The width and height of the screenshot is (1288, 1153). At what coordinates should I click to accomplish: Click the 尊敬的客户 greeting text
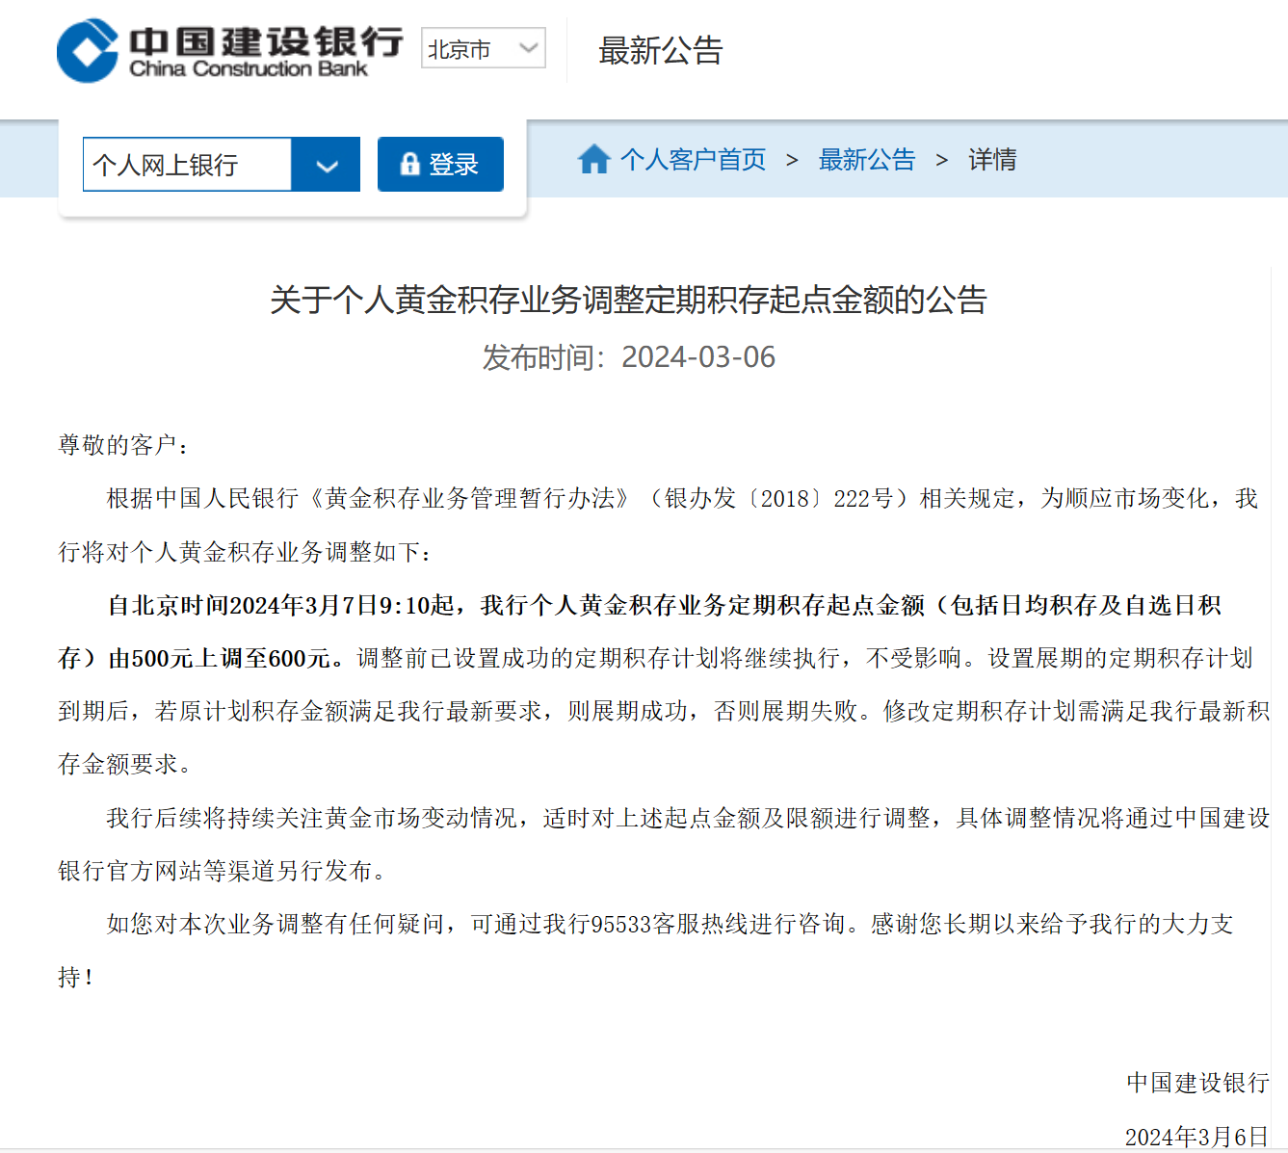(x=123, y=445)
